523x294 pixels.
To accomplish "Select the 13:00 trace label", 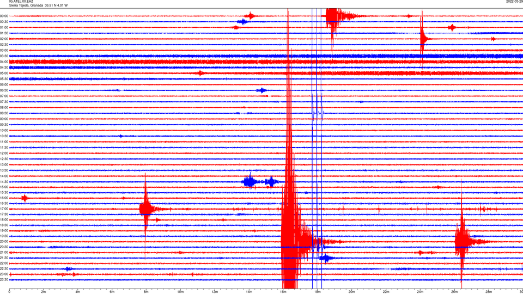I will point(4,164).
